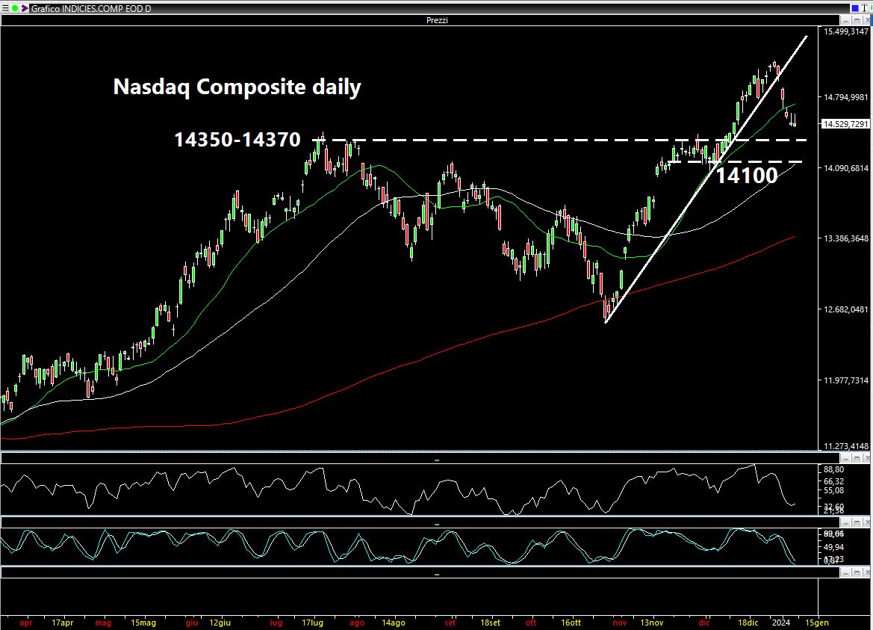The width and height of the screenshot is (873, 630).
Task: Click the 'giu' date axis label
Action: coord(191,623)
